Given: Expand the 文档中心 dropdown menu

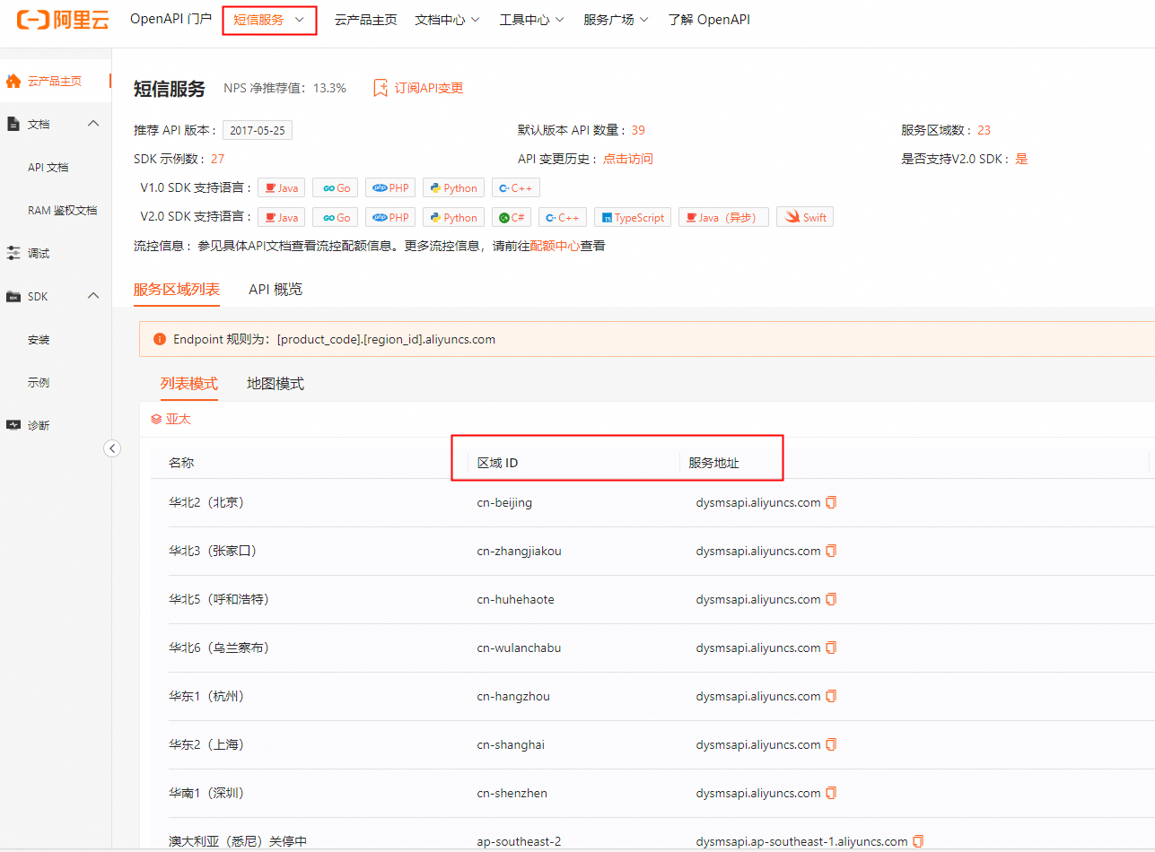Looking at the screenshot, I should [448, 20].
